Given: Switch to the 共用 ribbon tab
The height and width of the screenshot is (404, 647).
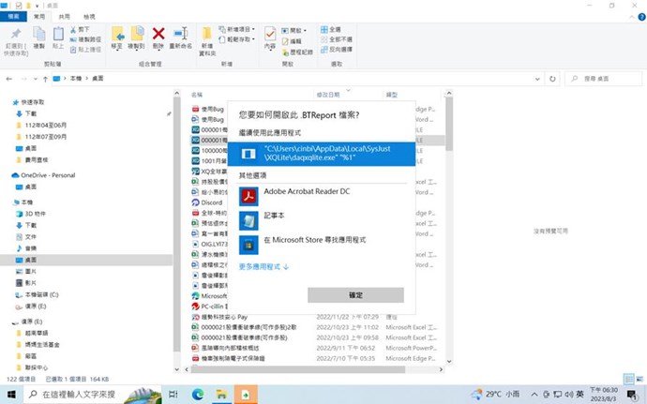Looking at the screenshot, I should (63, 17).
